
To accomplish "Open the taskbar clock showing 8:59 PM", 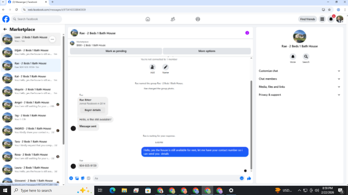I will coord(328,190).
